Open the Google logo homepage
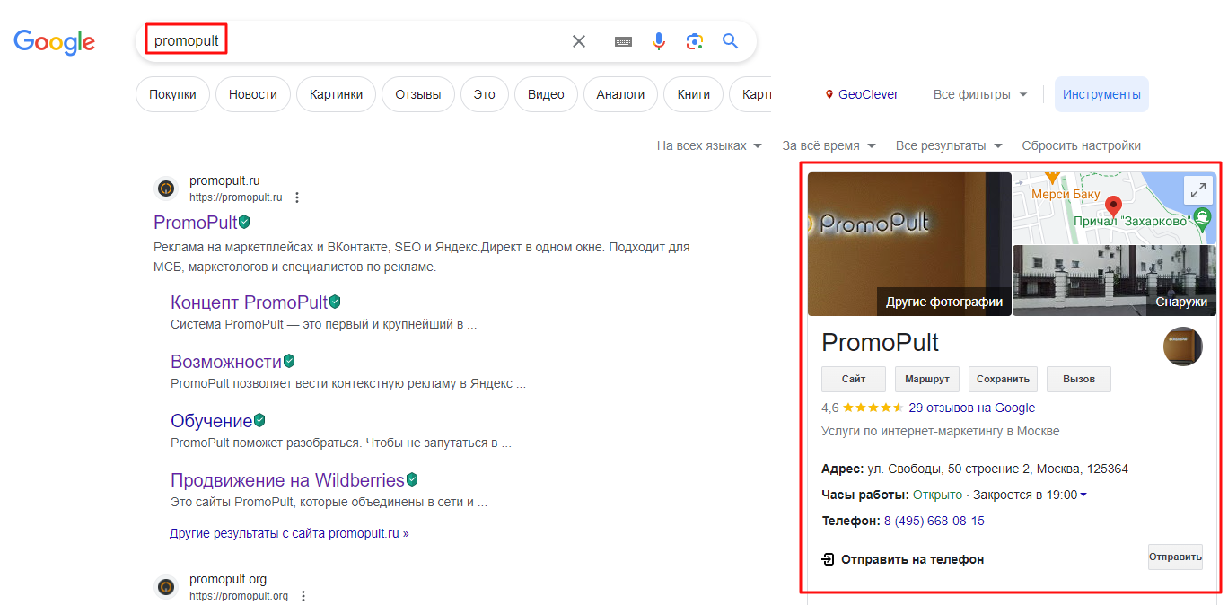 pyautogui.click(x=54, y=41)
